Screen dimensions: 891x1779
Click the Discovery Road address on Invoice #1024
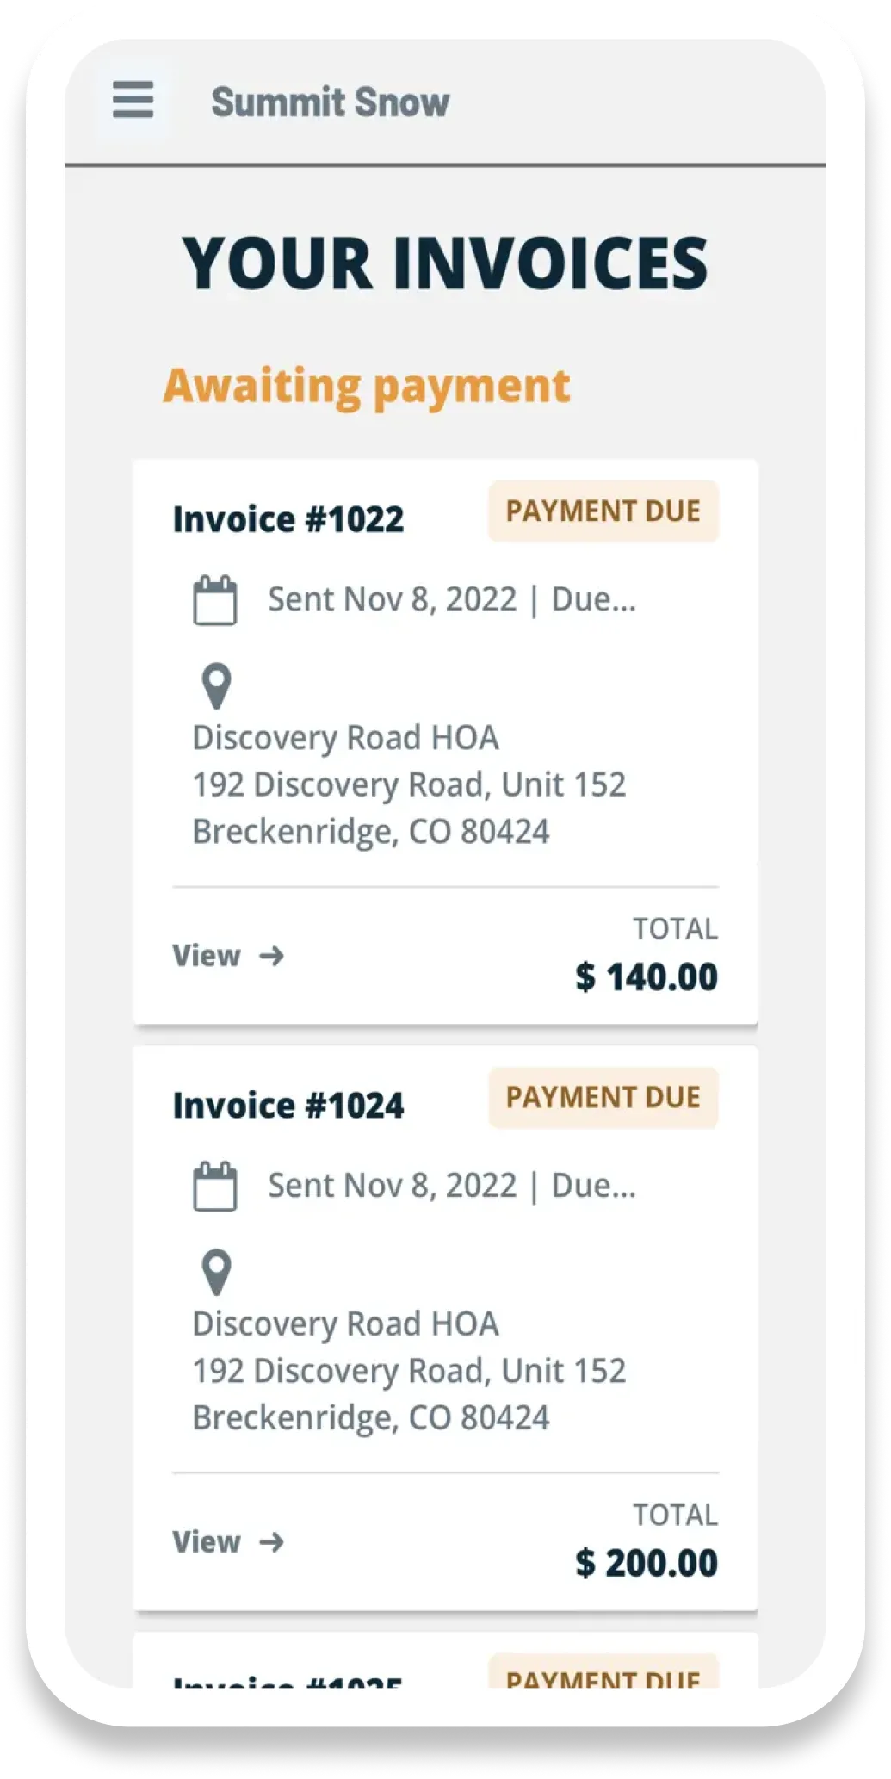click(408, 1371)
